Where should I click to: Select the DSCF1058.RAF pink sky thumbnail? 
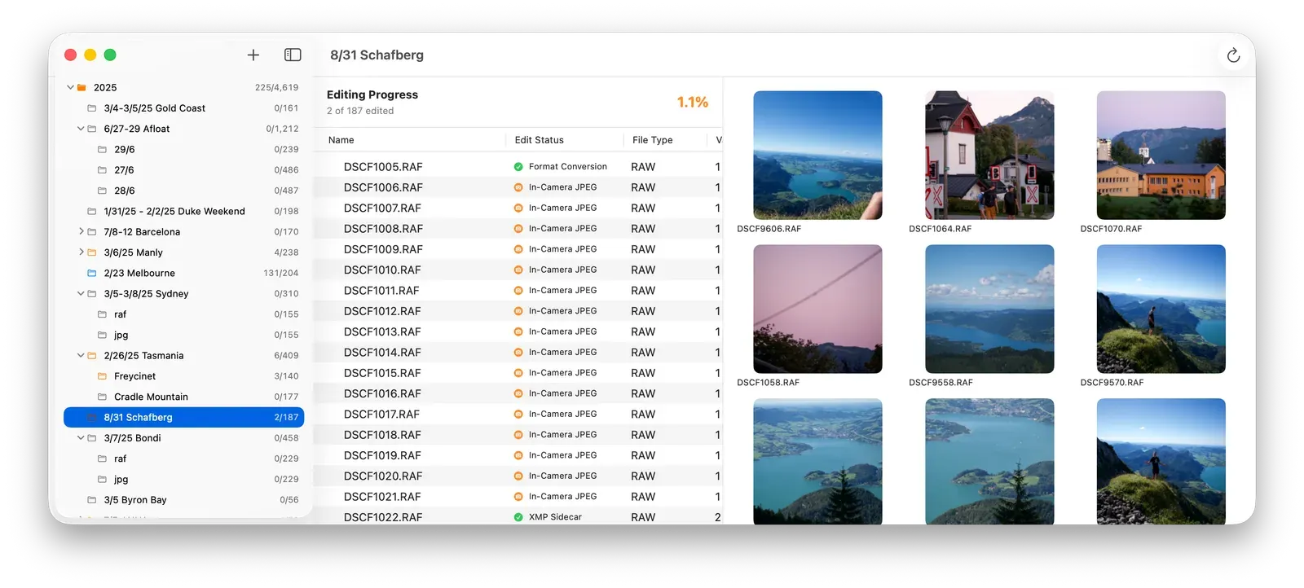pos(817,309)
